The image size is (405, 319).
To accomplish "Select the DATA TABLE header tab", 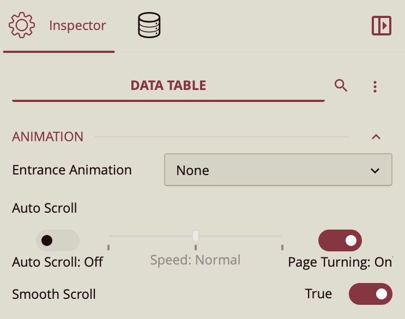I will (168, 86).
